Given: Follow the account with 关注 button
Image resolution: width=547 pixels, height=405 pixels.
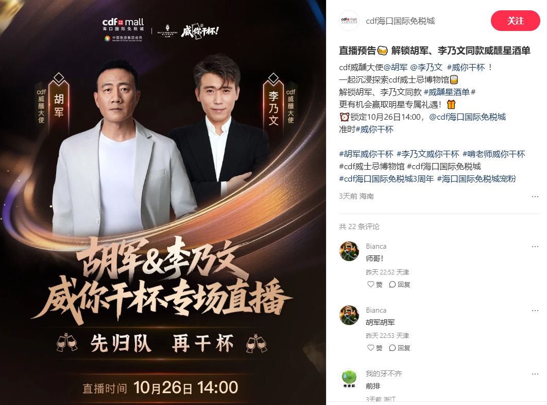Looking at the screenshot, I should point(515,21).
